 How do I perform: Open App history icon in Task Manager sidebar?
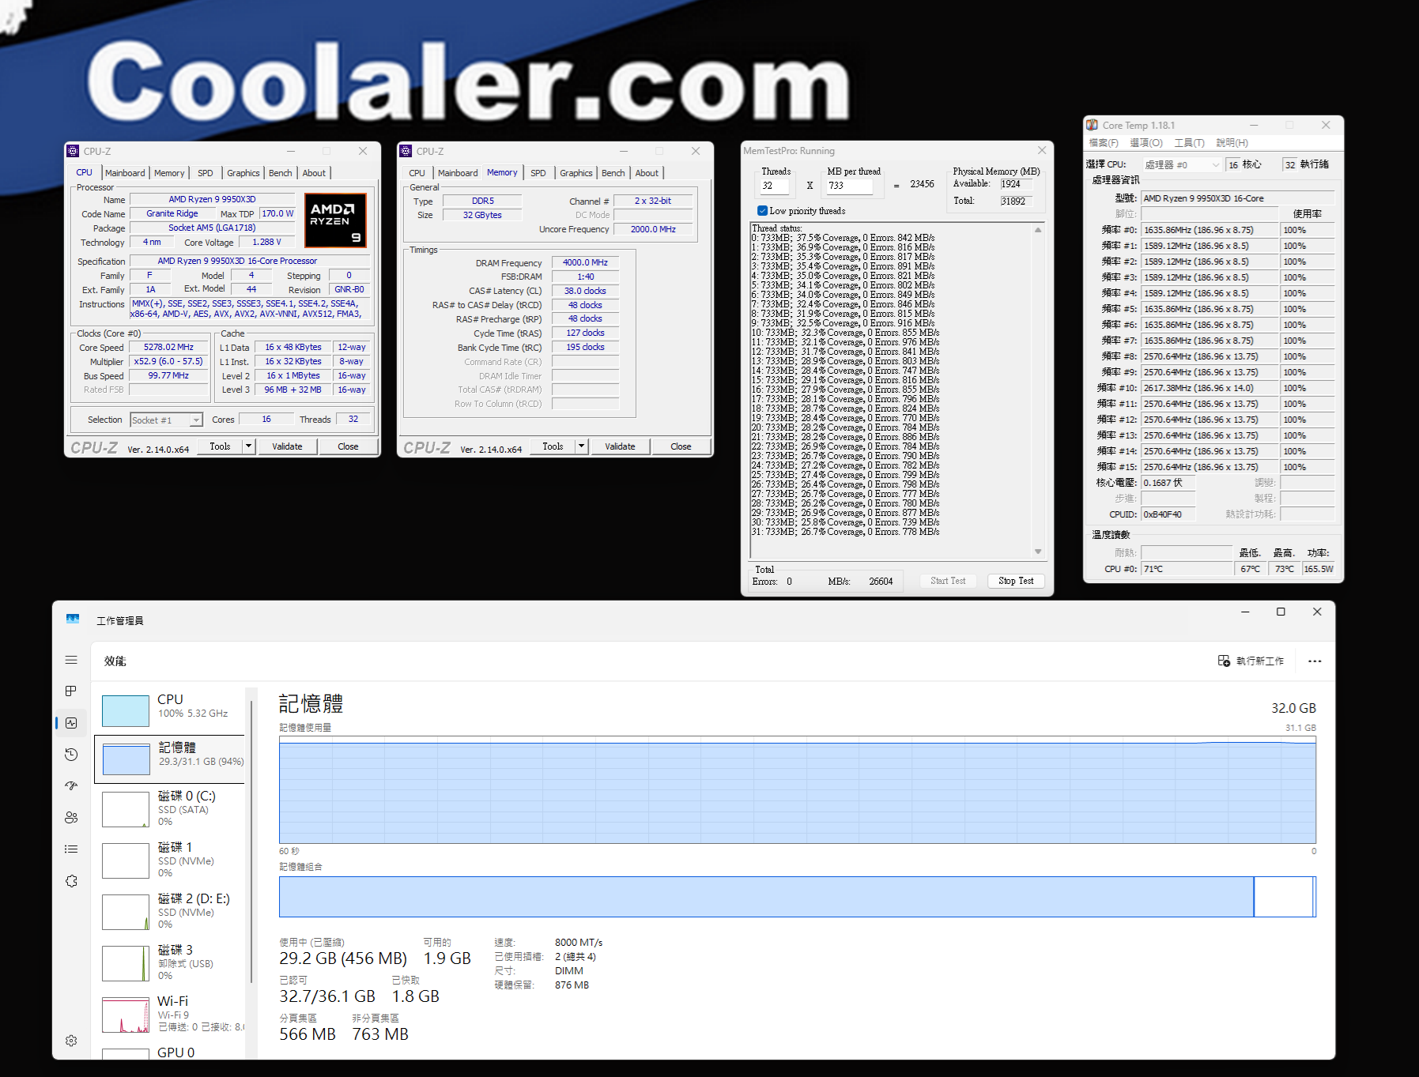[x=71, y=755]
